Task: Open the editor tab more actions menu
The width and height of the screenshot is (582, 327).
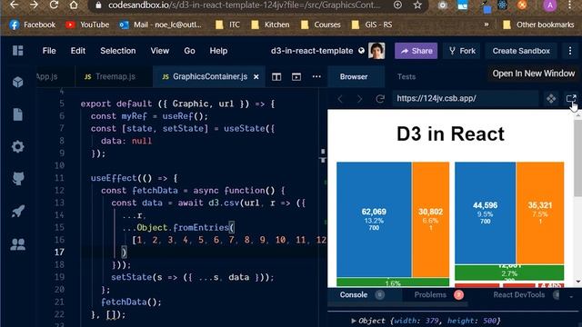Action: pyautogui.click(x=316, y=76)
